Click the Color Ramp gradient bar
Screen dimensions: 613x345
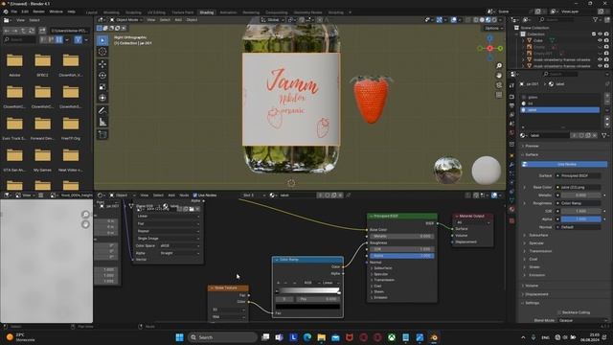[307, 290]
